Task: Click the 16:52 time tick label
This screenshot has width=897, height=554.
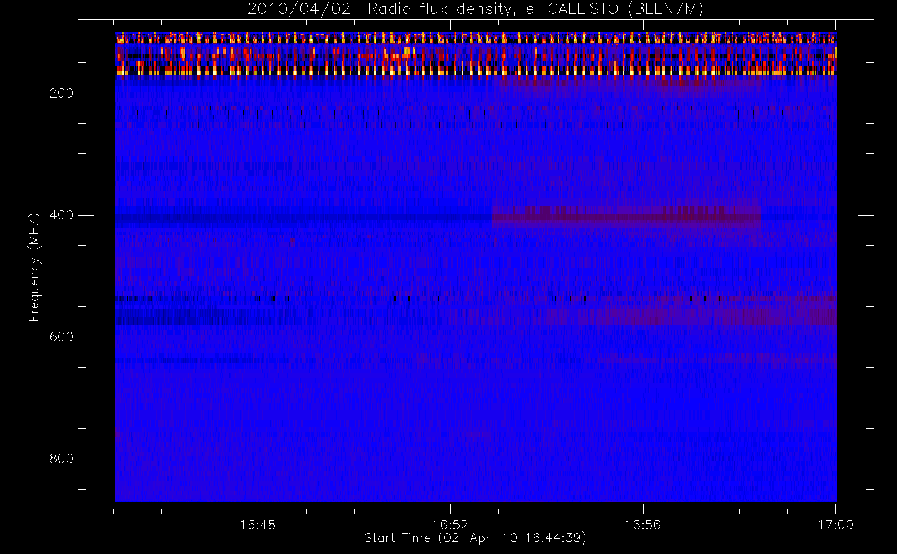Action: 450,524
